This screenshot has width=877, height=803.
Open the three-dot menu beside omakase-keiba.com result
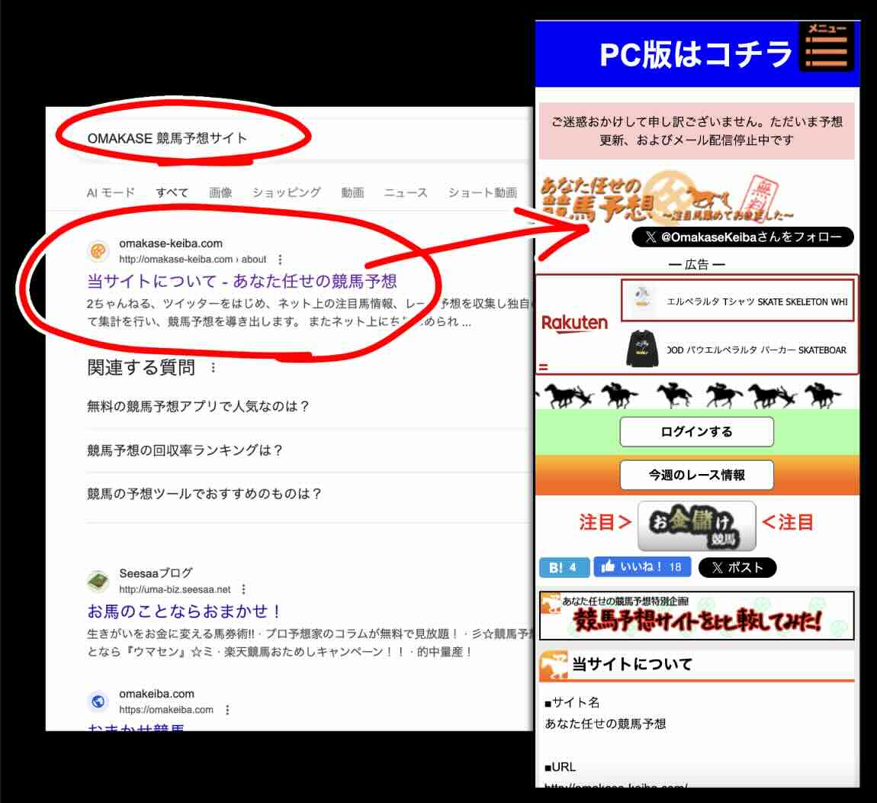click(x=280, y=260)
